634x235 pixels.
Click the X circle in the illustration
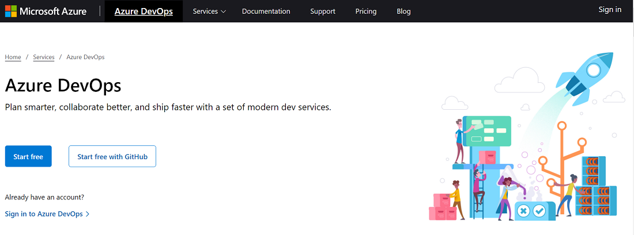pos(523,211)
